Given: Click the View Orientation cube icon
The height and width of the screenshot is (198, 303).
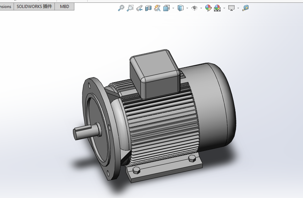Looking at the screenshot, I should click(x=167, y=8).
